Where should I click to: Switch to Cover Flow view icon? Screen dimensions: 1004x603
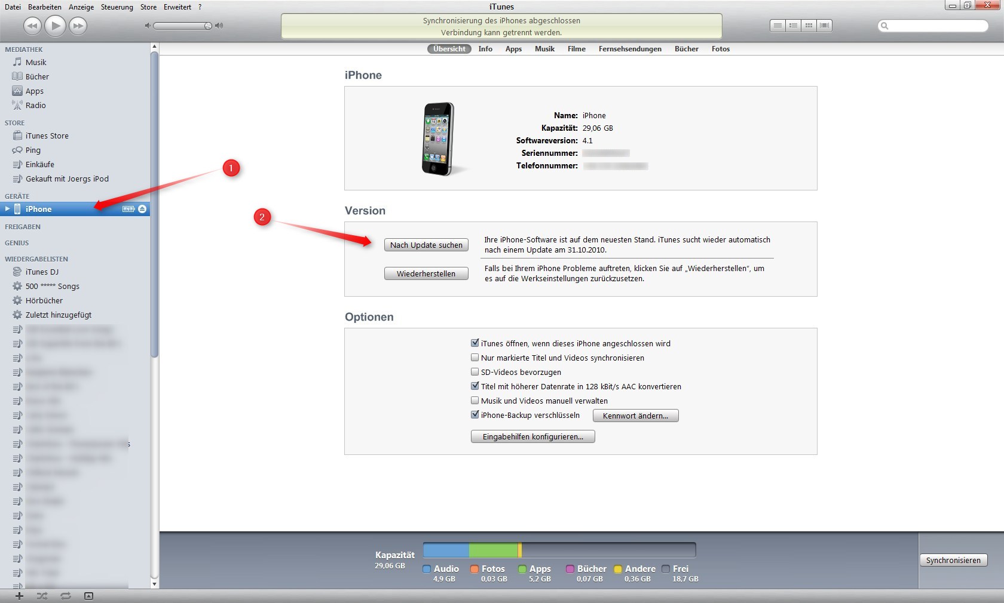tap(825, 26)
